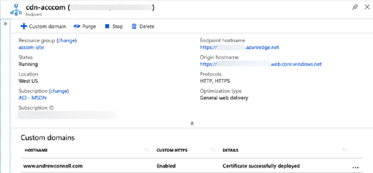Open the accom-site resource group
This screenshot has height=173, width=373.
point(31,47)
